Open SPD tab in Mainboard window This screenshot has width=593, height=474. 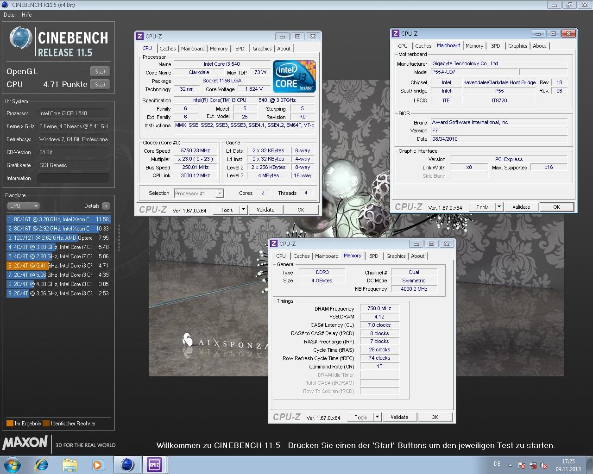496,46
